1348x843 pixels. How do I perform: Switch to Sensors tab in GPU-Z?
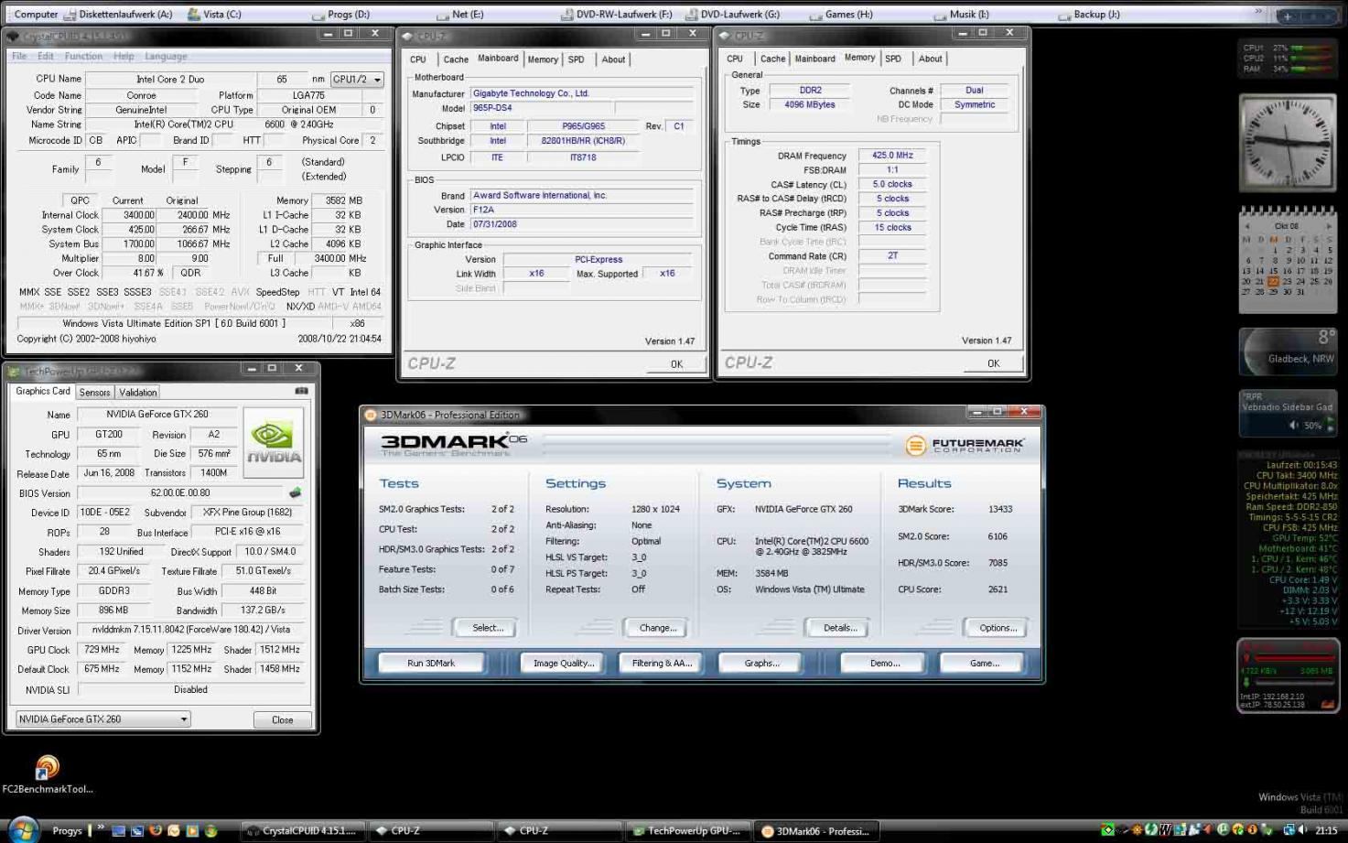click(94, 392)
